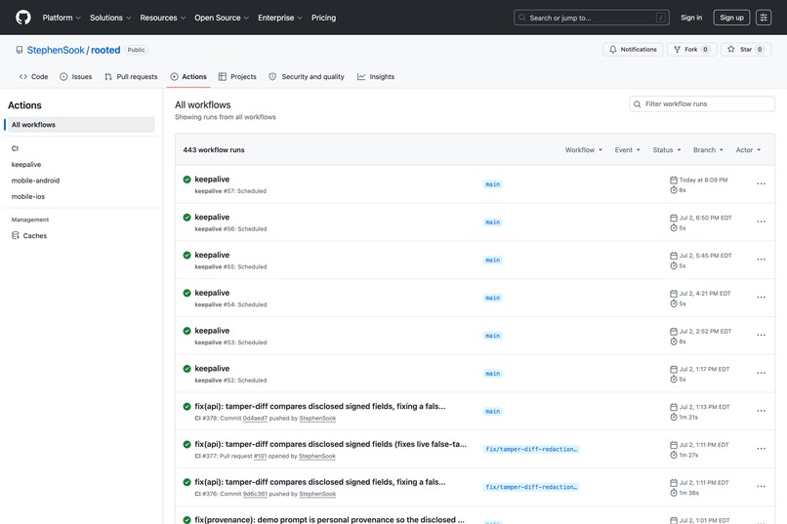
Task: Click the Sign in link
Action: click(691, 18)
